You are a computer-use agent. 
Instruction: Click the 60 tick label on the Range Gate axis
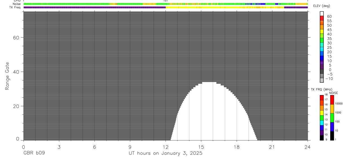[17, 38]
